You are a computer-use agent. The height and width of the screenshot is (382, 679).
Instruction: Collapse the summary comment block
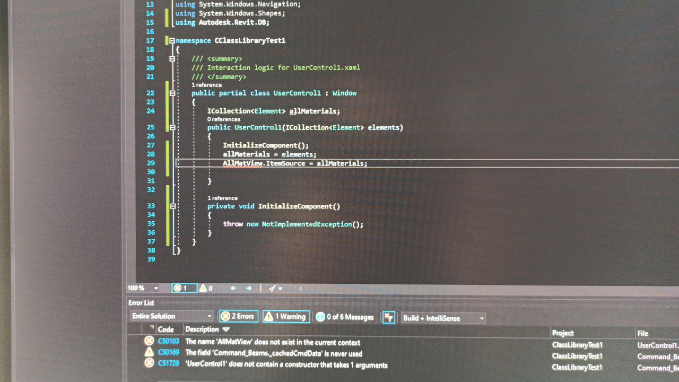click(x=172, y=59)
